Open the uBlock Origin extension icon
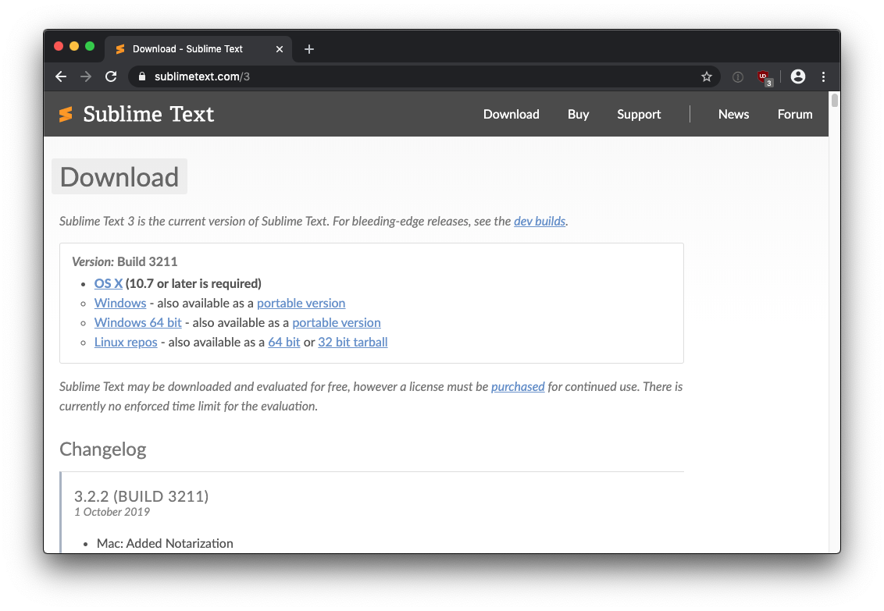This screenshot has width=884, height=611. tap(764, 77)
